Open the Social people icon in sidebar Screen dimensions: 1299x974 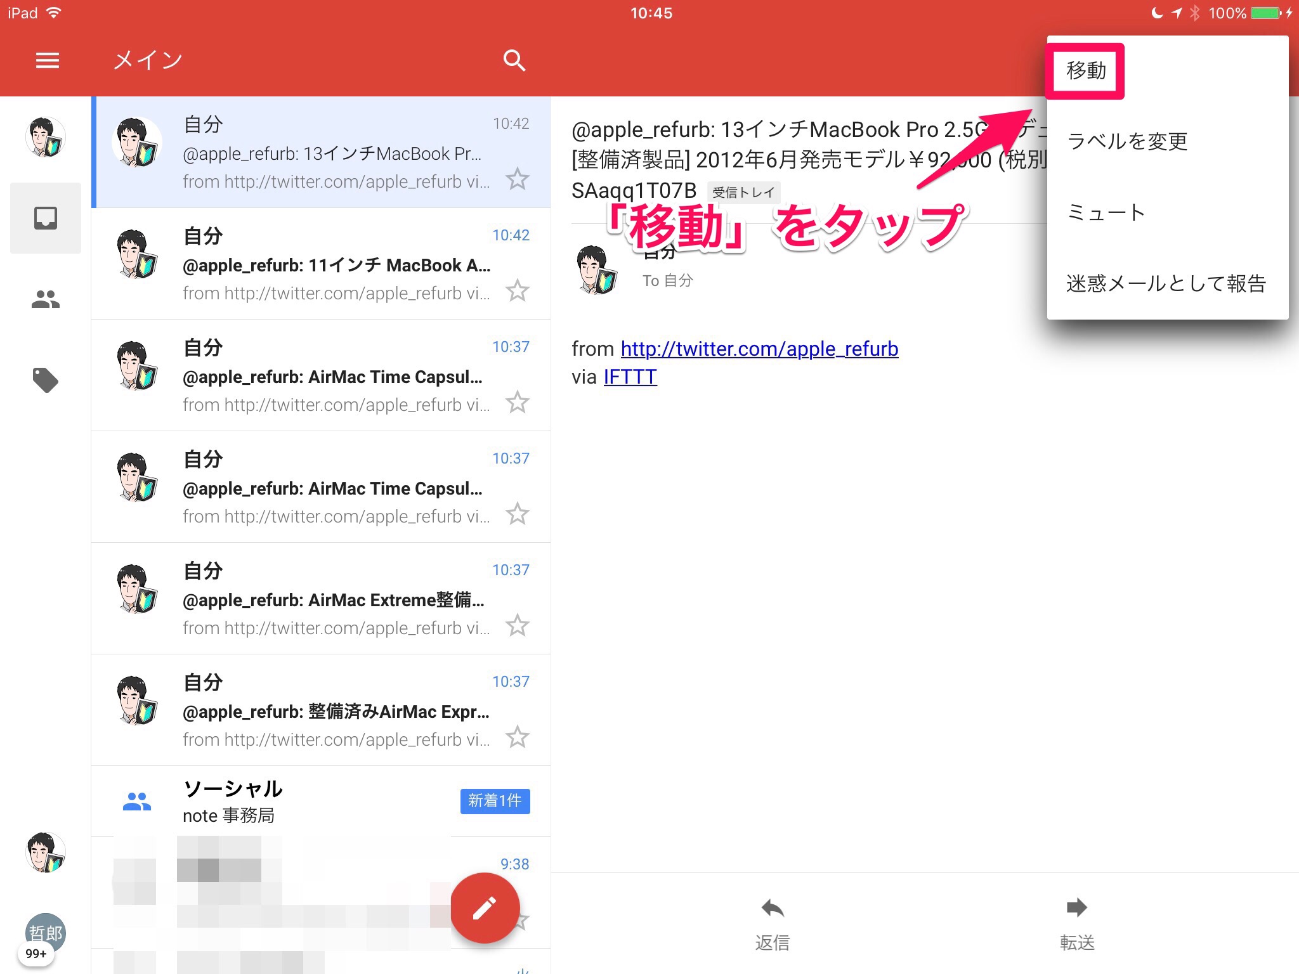46,299
